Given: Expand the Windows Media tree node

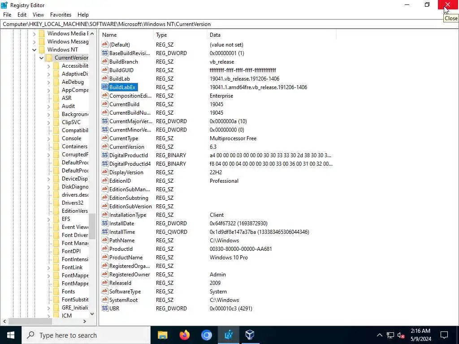Looking at the screenshot, I should 34,34.
